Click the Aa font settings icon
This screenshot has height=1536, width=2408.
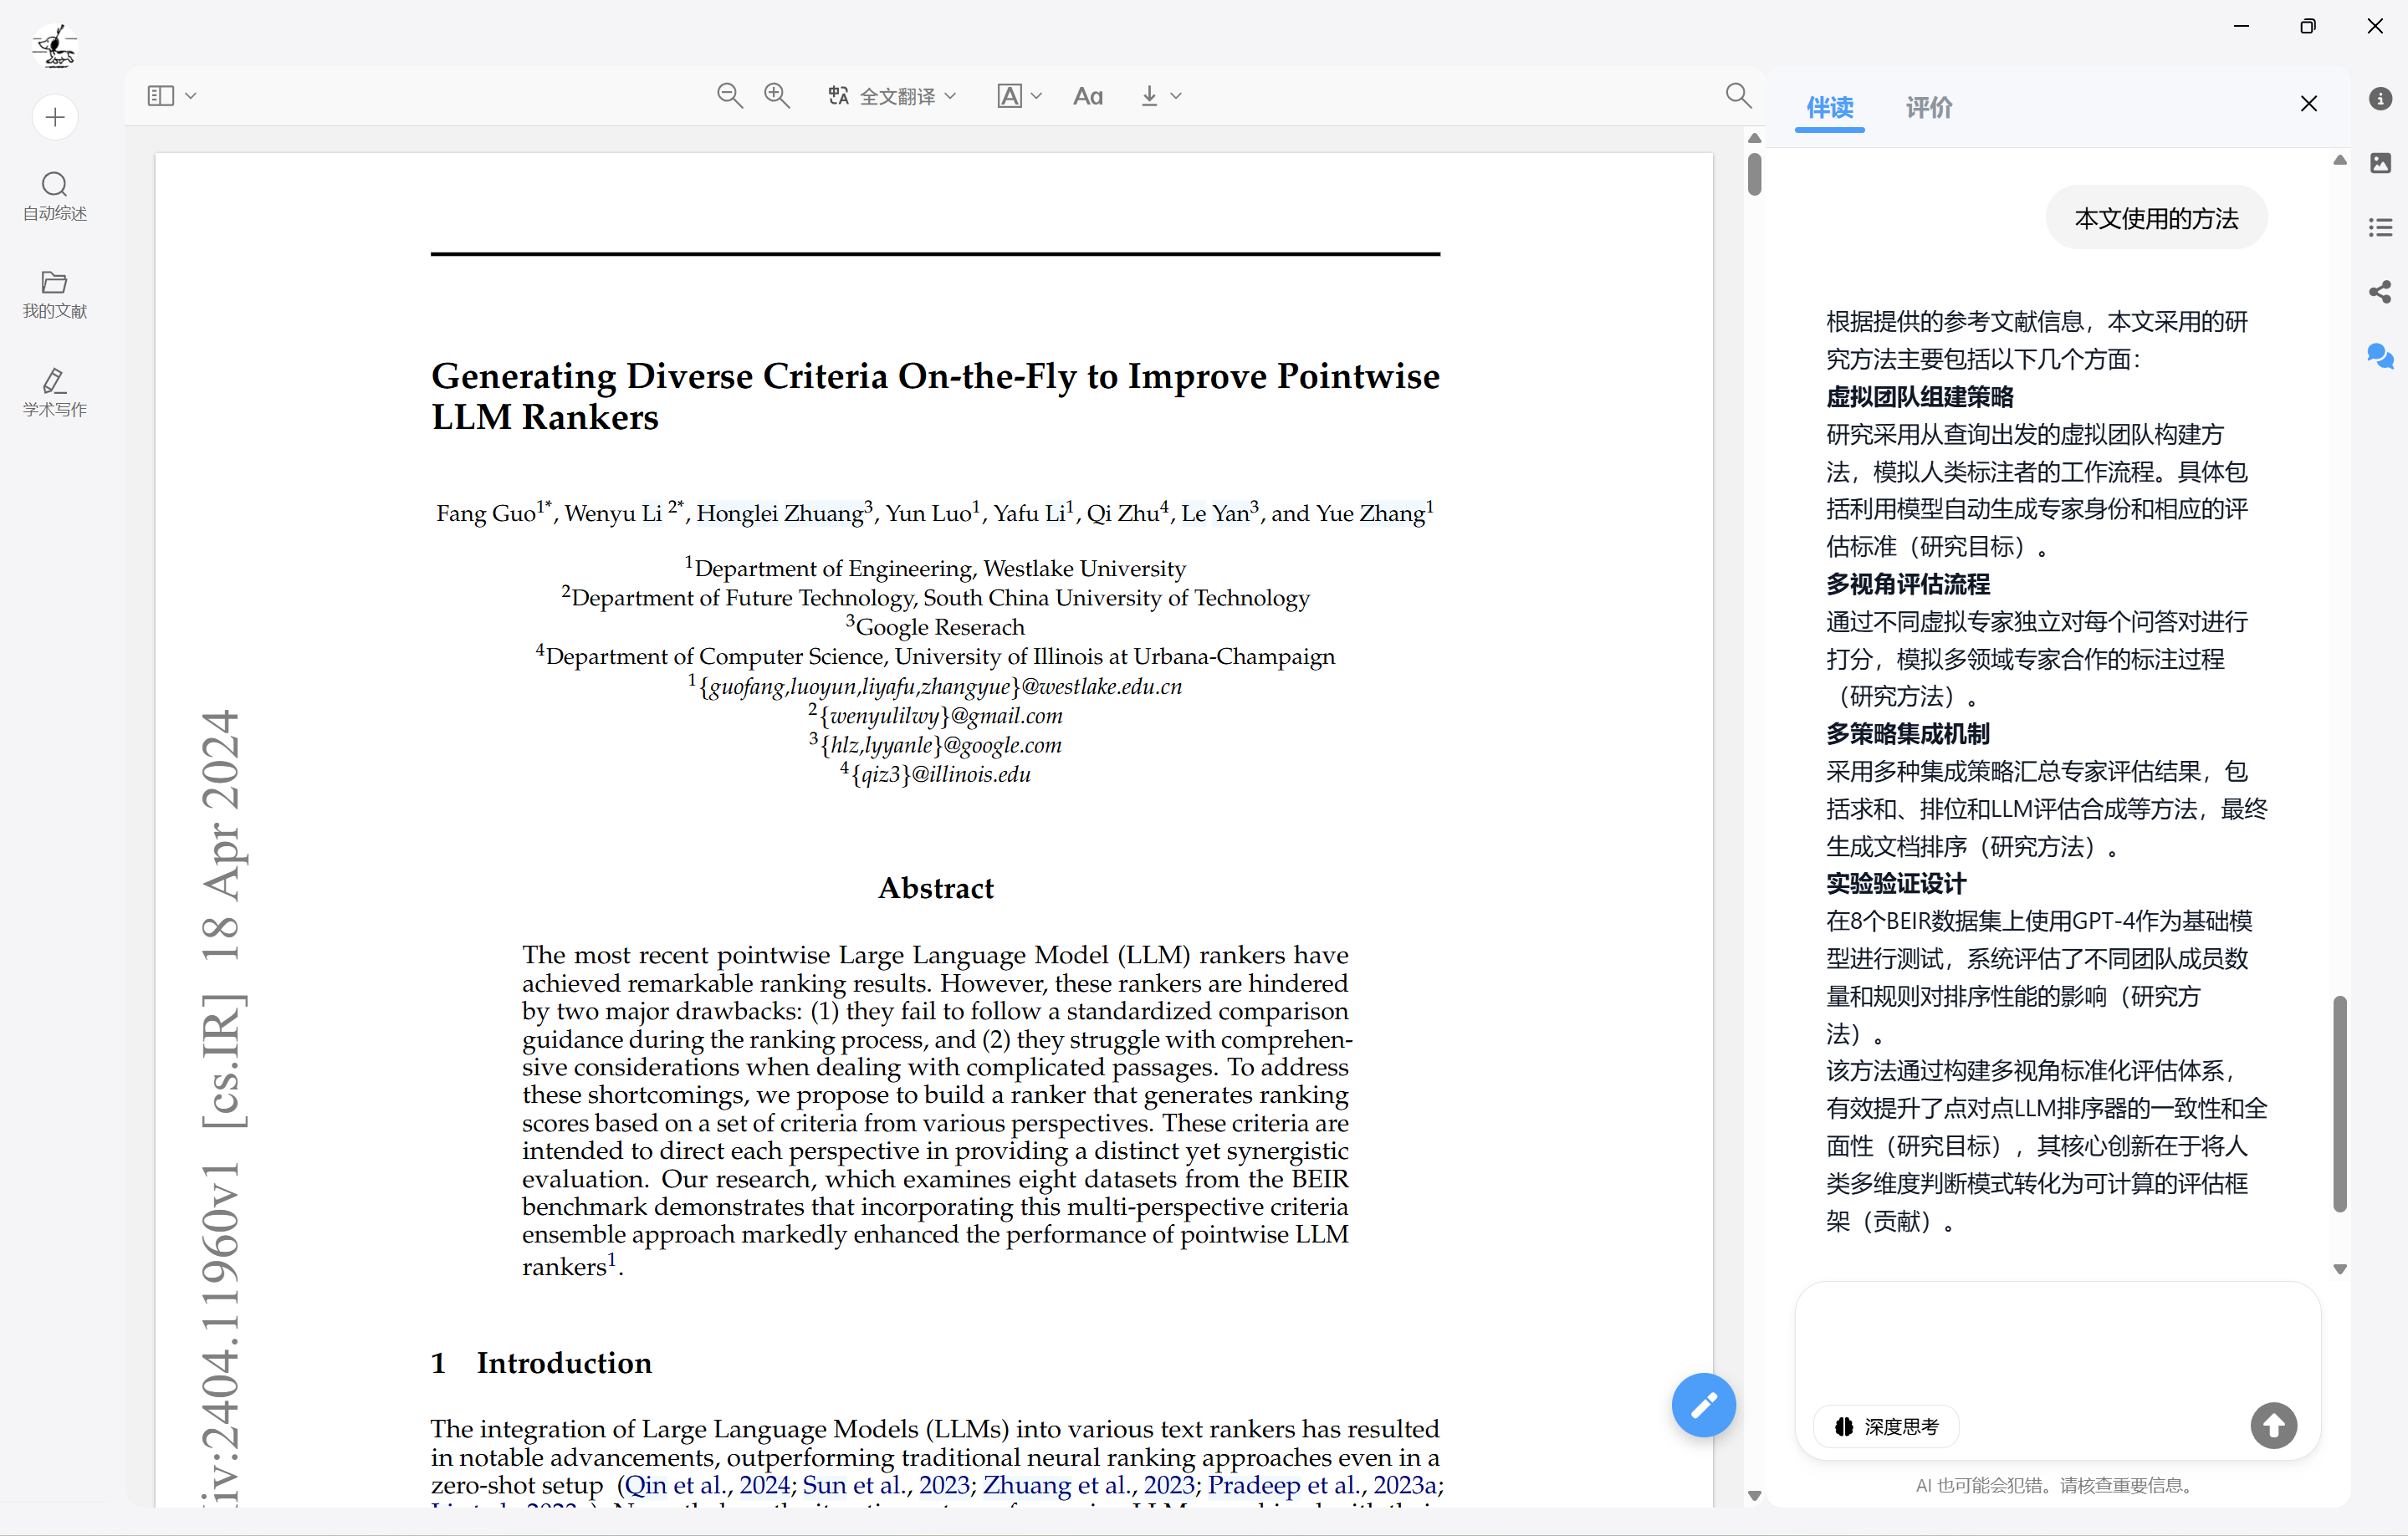coord(1087,96)
